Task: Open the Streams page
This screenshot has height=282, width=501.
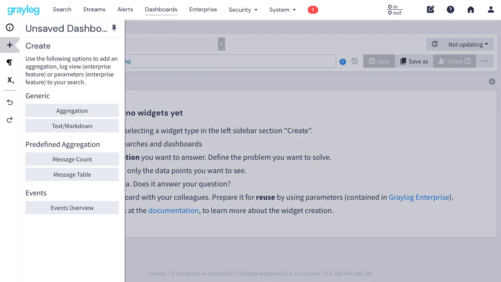Action: point(94,9)
